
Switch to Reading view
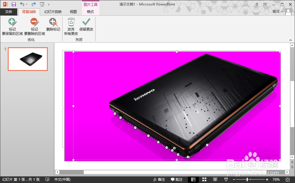tap(215, 179)
